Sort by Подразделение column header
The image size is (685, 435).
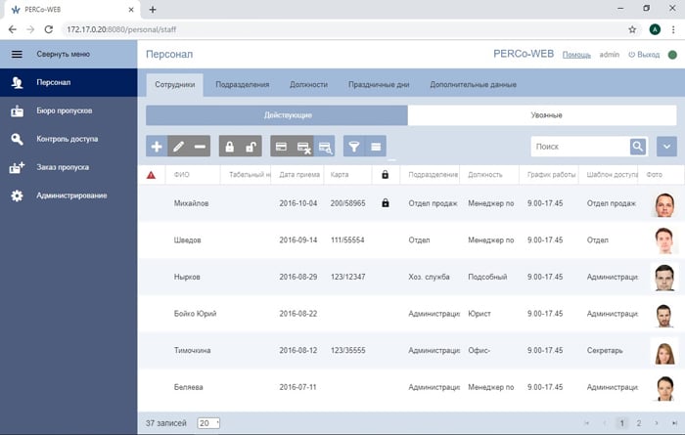[434, 175]
